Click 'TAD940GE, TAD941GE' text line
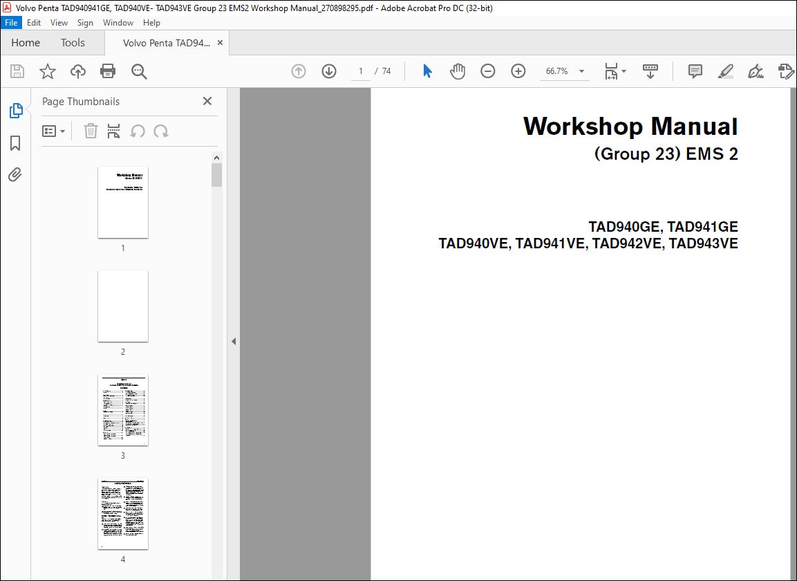 coord(663,227)
